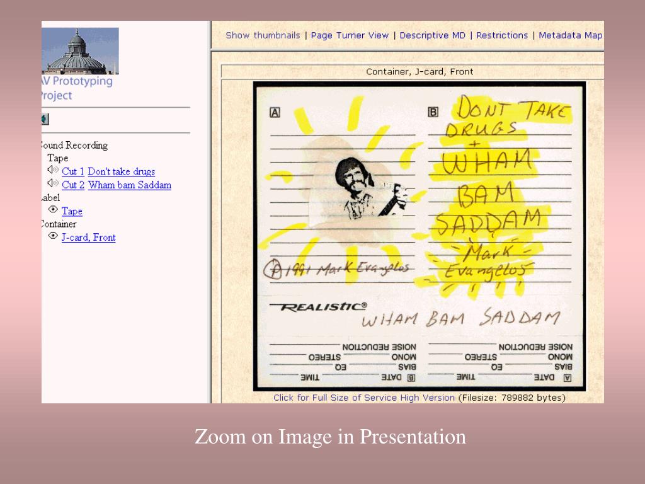Click the Sound Recording heading

[74, 146]
